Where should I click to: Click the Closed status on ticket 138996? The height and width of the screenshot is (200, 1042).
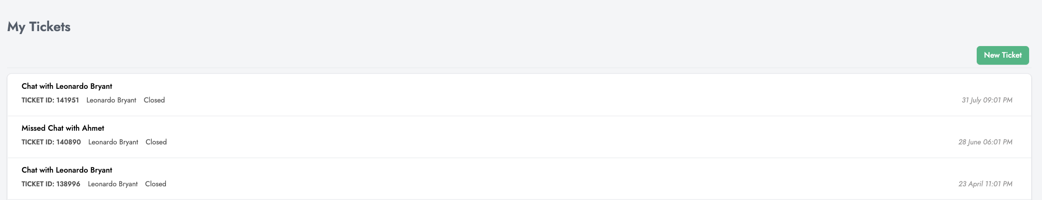pyautogui.click(x=156, y=184)
